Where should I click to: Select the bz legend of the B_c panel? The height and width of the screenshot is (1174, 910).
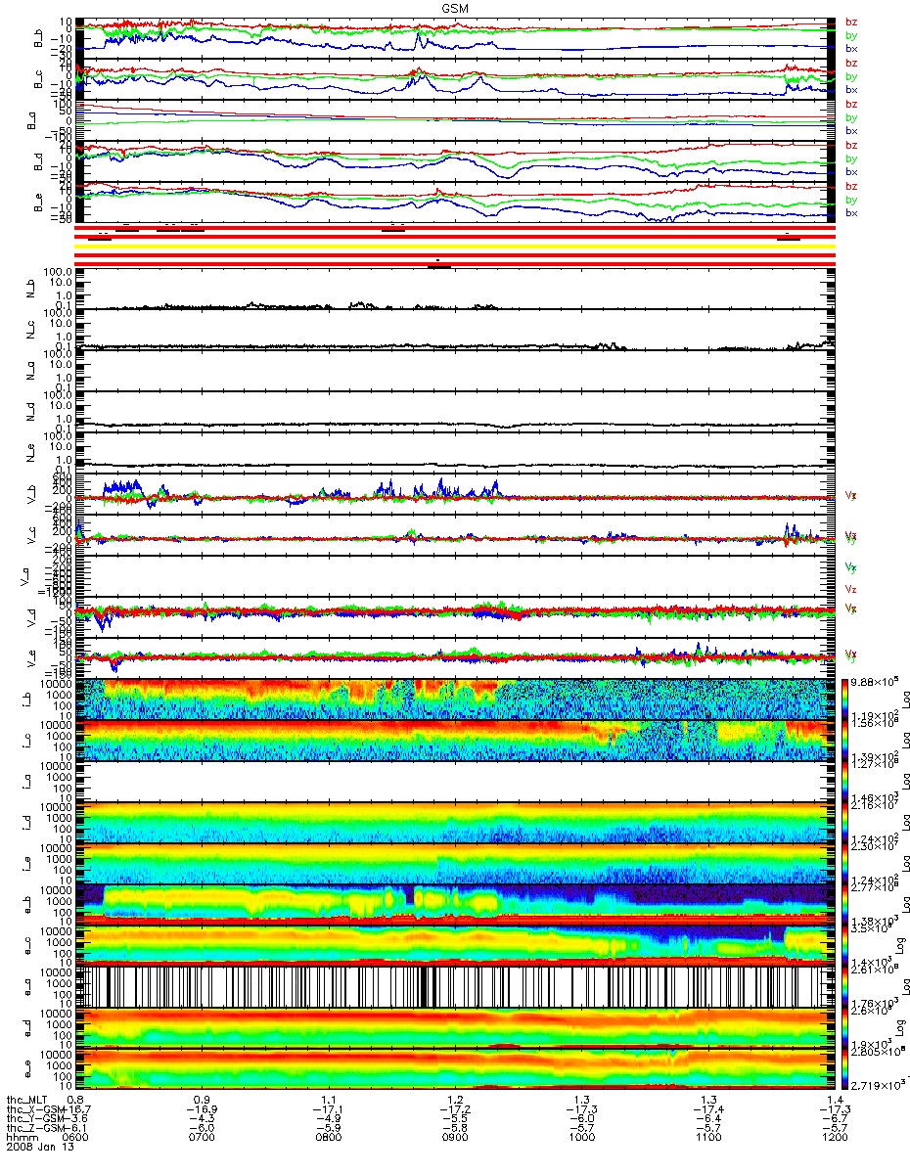click(x=851, y=63)
